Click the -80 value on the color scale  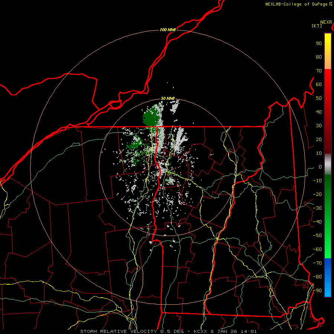pyautogui.click(x=317, y=277)
